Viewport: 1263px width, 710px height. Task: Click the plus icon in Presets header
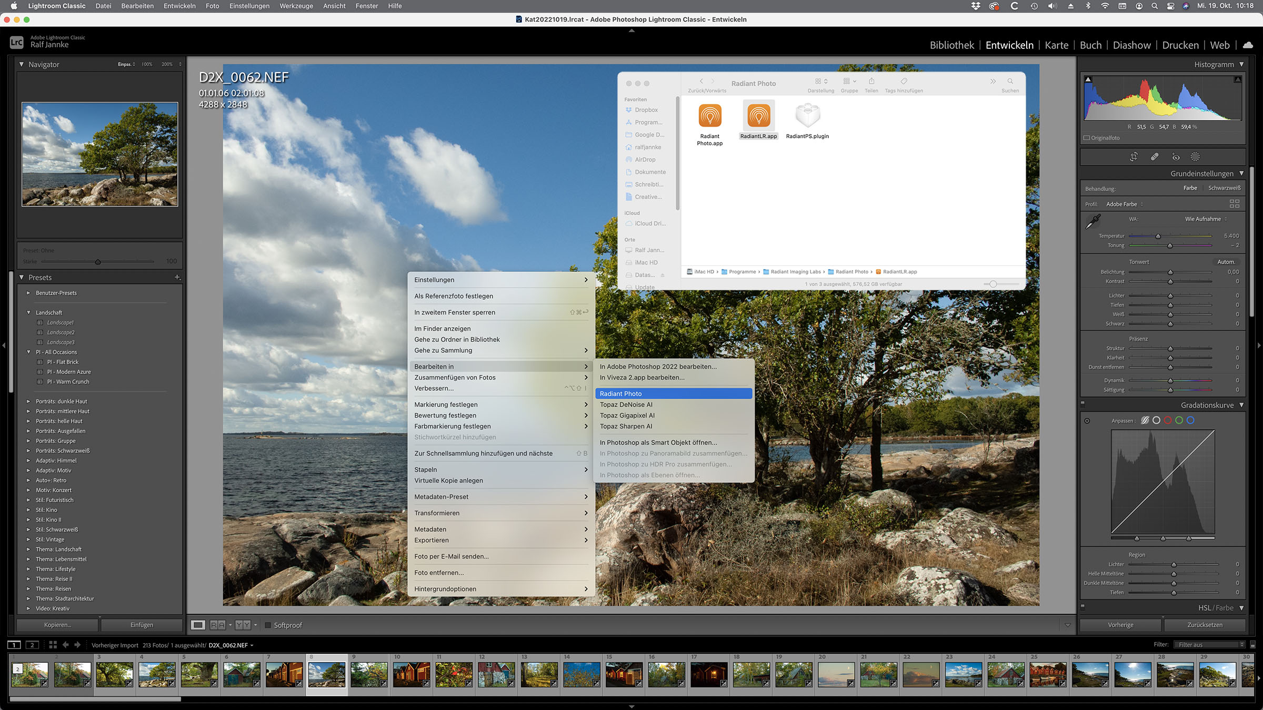177,277
